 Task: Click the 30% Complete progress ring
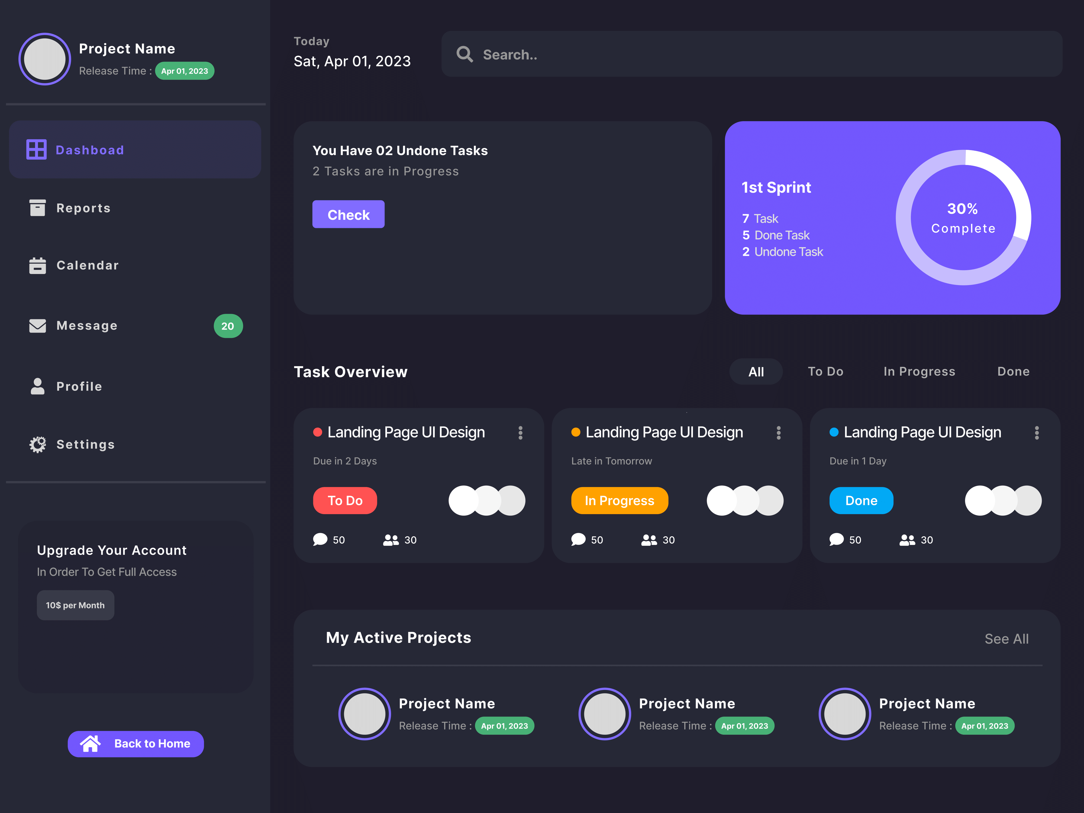pos(963,218)
